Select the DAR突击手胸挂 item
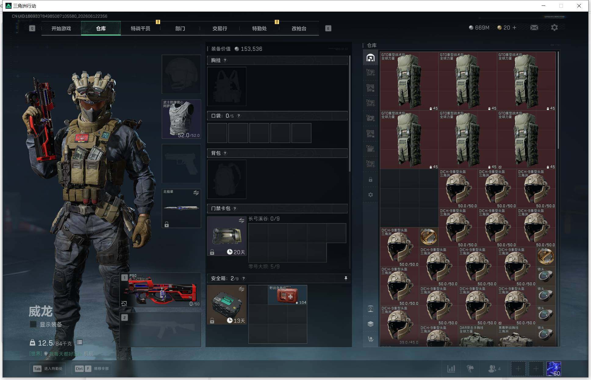Image resolution: width=591 pixels, height=380 pixels. (x=478, y=336)
